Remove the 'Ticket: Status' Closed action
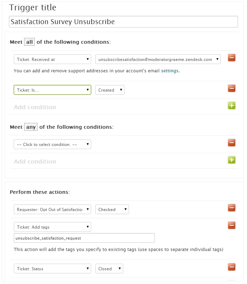This screenshot has height=284, width=247. click(x=232, y=267)
